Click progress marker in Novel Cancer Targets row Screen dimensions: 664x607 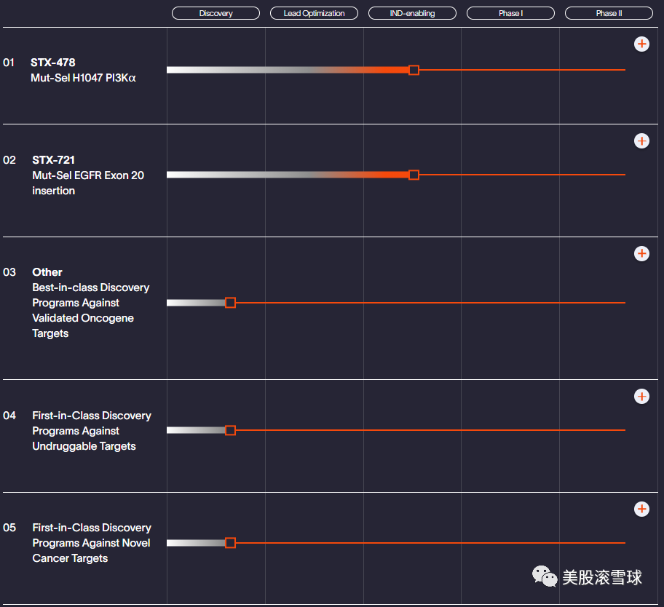(x=230, y=543)
